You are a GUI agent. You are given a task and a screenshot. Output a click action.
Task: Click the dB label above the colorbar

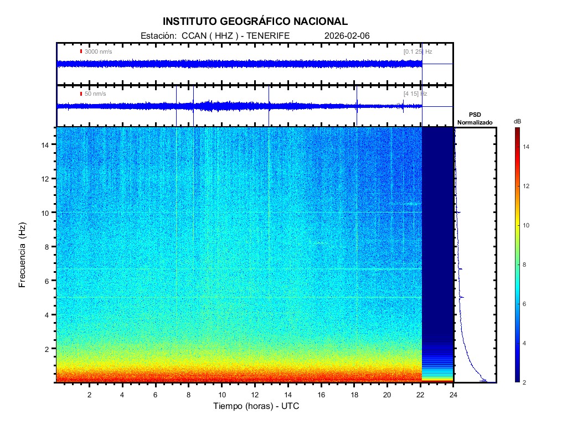coord(517,121)
